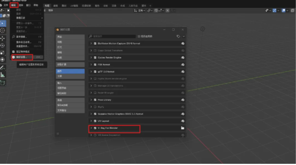Choose Preferences (偏好设置) in the Edit menu
The width and height of the screenshot is (296, 165).
point(27,57)
